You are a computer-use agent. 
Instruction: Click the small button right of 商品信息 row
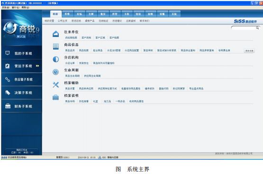point(249,51)
